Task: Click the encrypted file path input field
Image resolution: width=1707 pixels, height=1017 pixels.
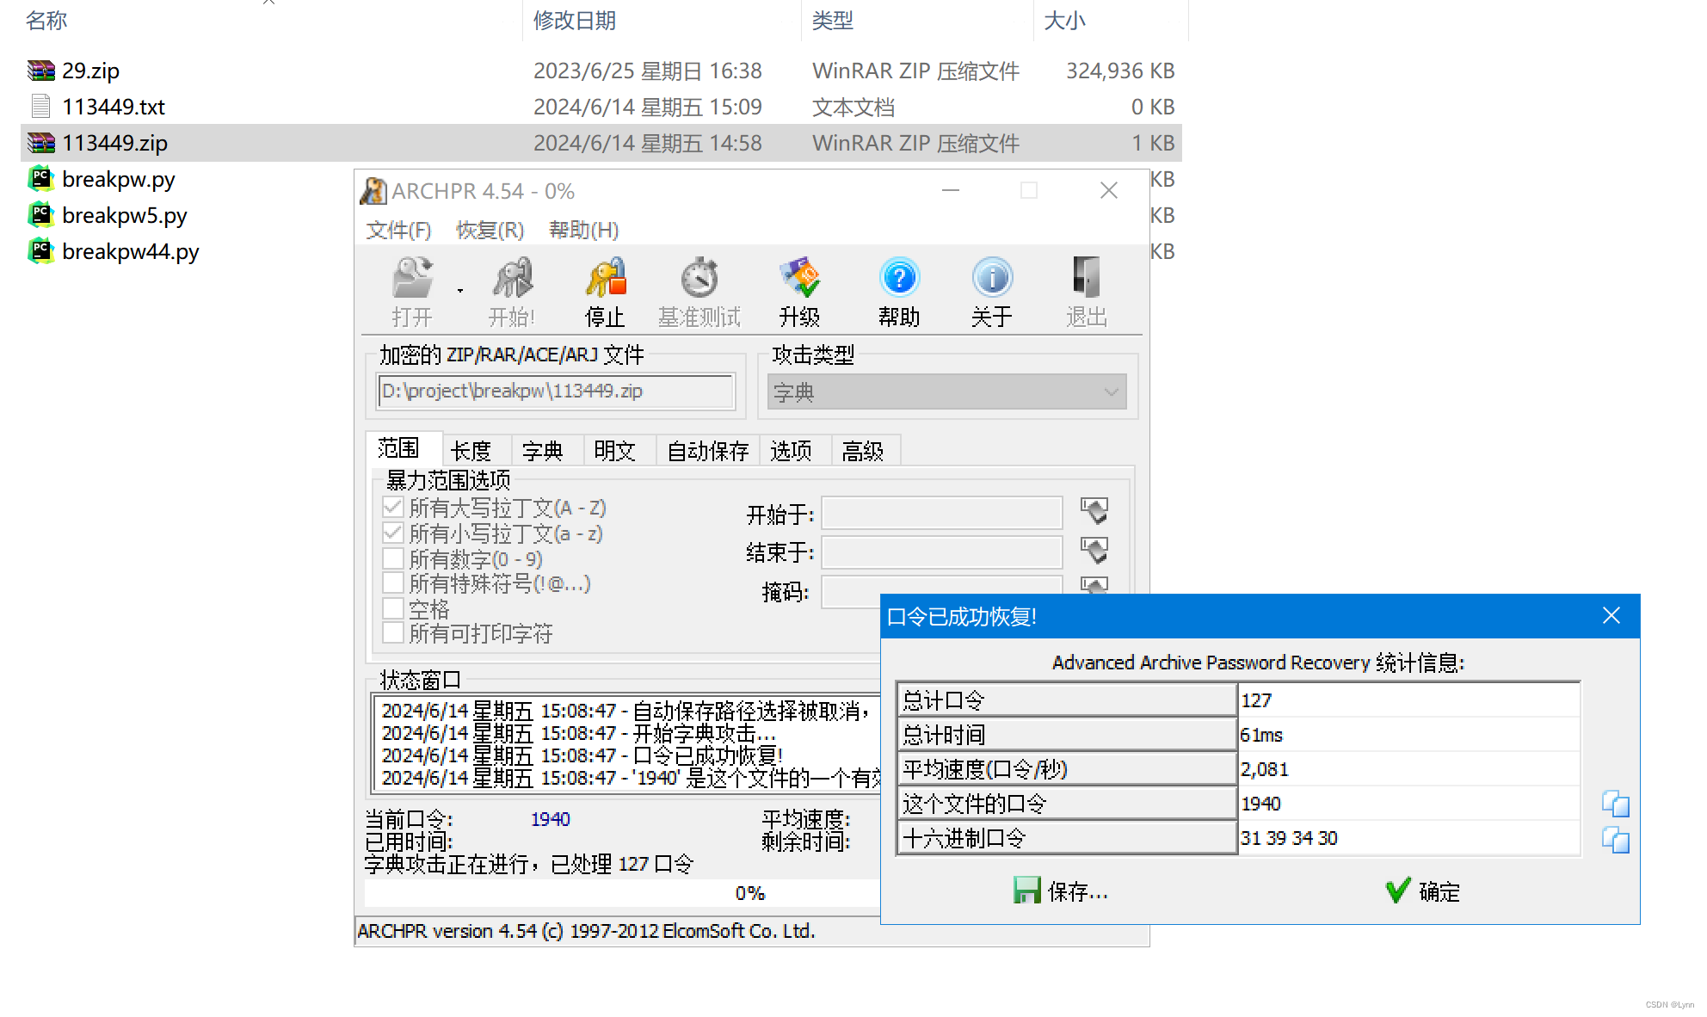Action: pyautogui.click(x=556, y=391)
